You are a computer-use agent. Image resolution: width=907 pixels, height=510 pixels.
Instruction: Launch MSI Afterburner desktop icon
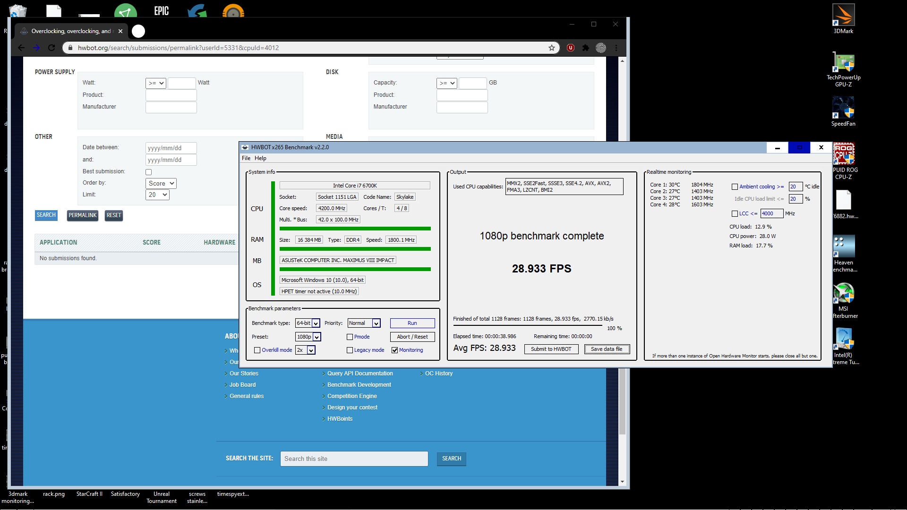point(844,300)
